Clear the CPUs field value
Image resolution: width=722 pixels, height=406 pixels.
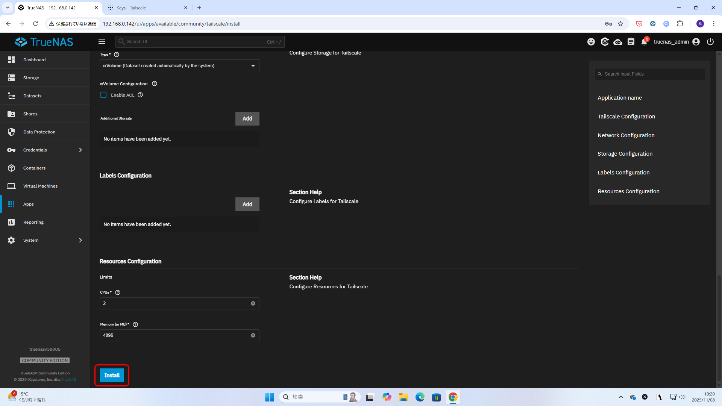tap(253, 303)
